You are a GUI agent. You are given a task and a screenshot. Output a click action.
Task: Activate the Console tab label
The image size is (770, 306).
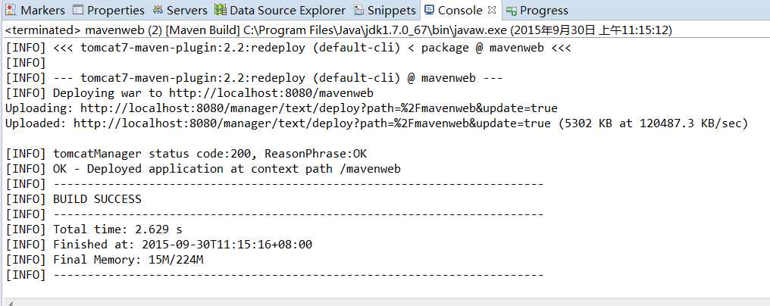(460, 11)
